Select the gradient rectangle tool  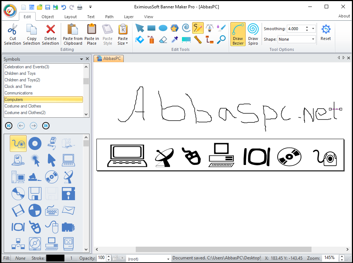coord(186,40)
